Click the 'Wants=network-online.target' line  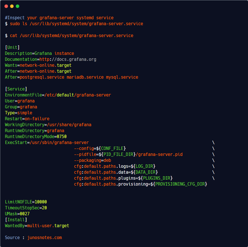coord(38,65)
